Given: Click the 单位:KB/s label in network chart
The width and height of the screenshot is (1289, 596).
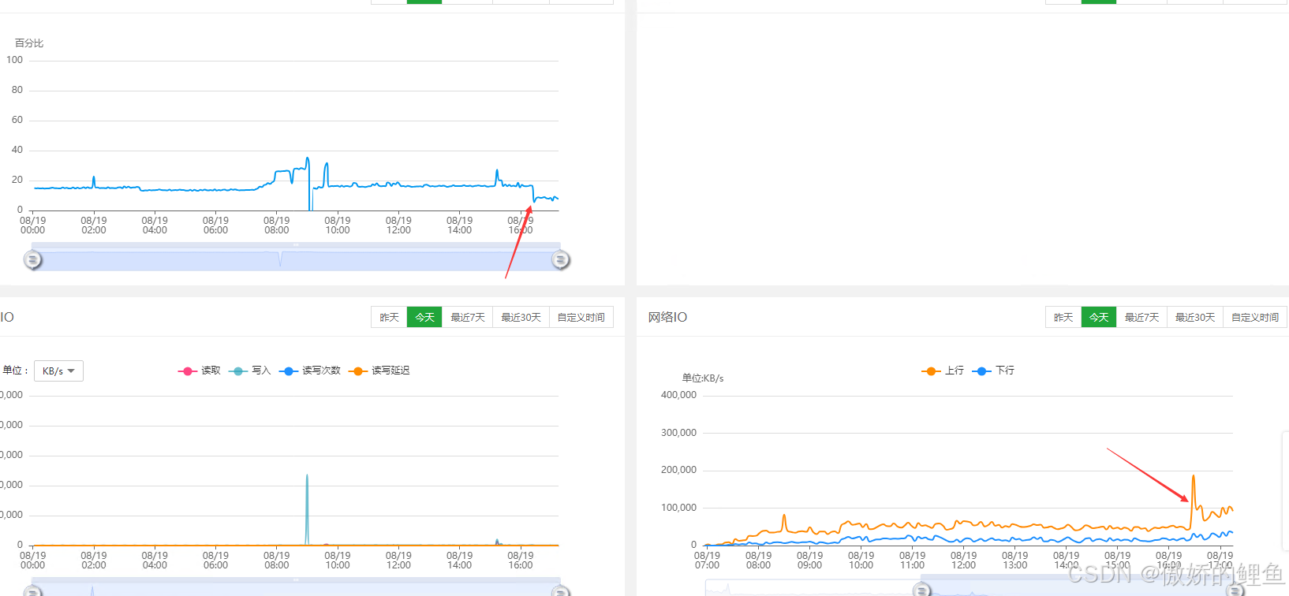Looking at the screenshot, I should pyautogui.click(x=703, y=378).
